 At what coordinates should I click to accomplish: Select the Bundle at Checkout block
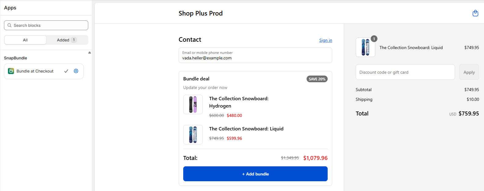click(35, 71)
